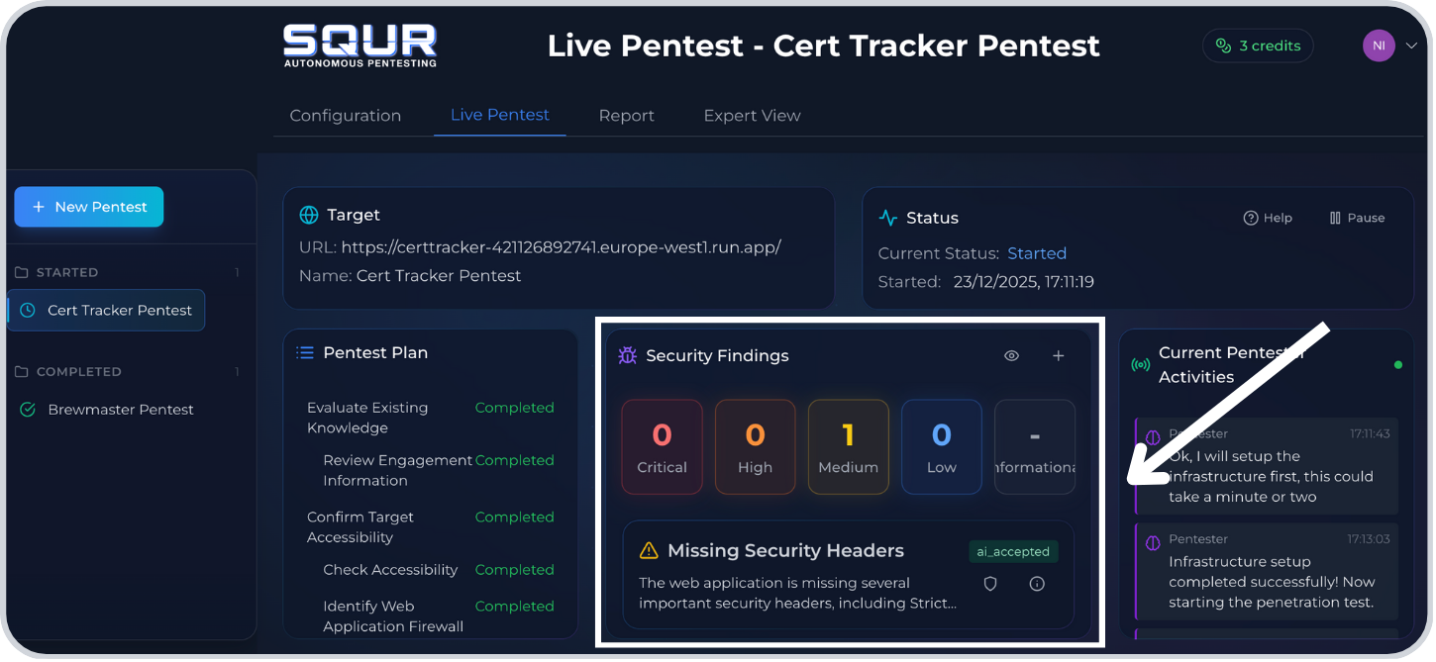1436x662 pixels.
Task: Start a New Pentest
Action: [x=89, y=207]
